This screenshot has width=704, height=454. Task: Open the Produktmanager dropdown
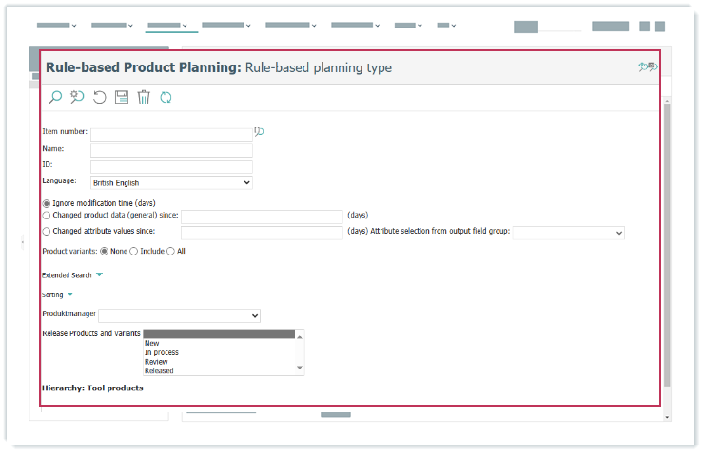(179, 315)
